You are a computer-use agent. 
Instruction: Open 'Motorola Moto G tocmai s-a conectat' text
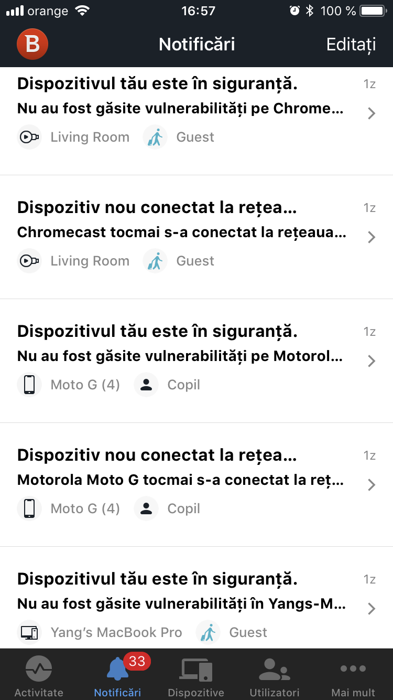click(180, 480)
